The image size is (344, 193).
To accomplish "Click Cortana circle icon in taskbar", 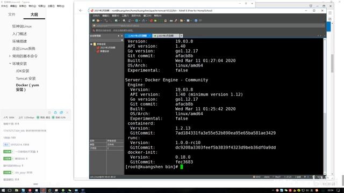I will (x=10, y=190).
